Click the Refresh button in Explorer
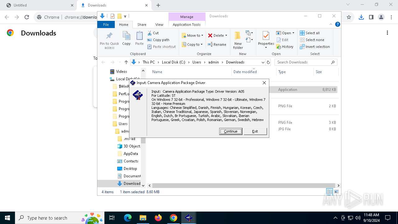This screenshot has height=224, width=398. pos(268,62)
